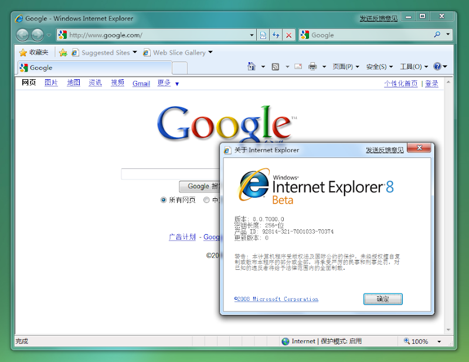469x362 pixels.
Task: Click the zoom magnifier icon at 100%
Action: (407, 341)
